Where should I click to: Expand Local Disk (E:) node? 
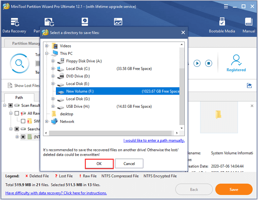click(x=53, y=84)
